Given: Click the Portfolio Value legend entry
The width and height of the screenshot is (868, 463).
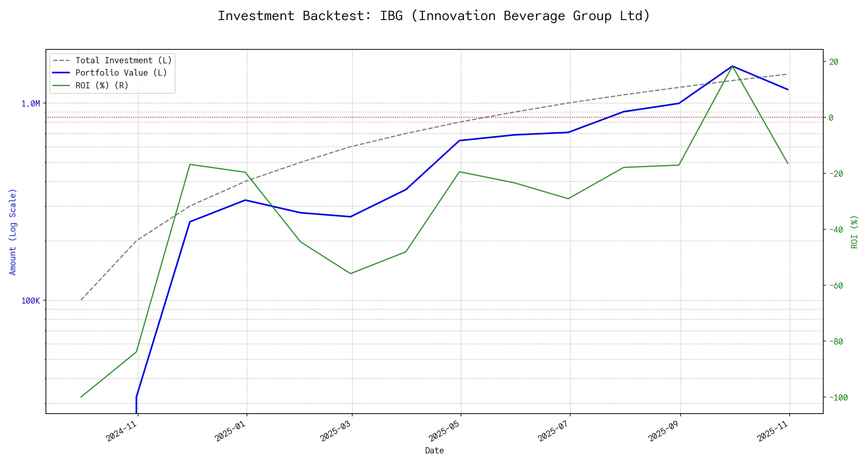Looking at the screenshot, I should pyautogui.click(x=121, y=73).
